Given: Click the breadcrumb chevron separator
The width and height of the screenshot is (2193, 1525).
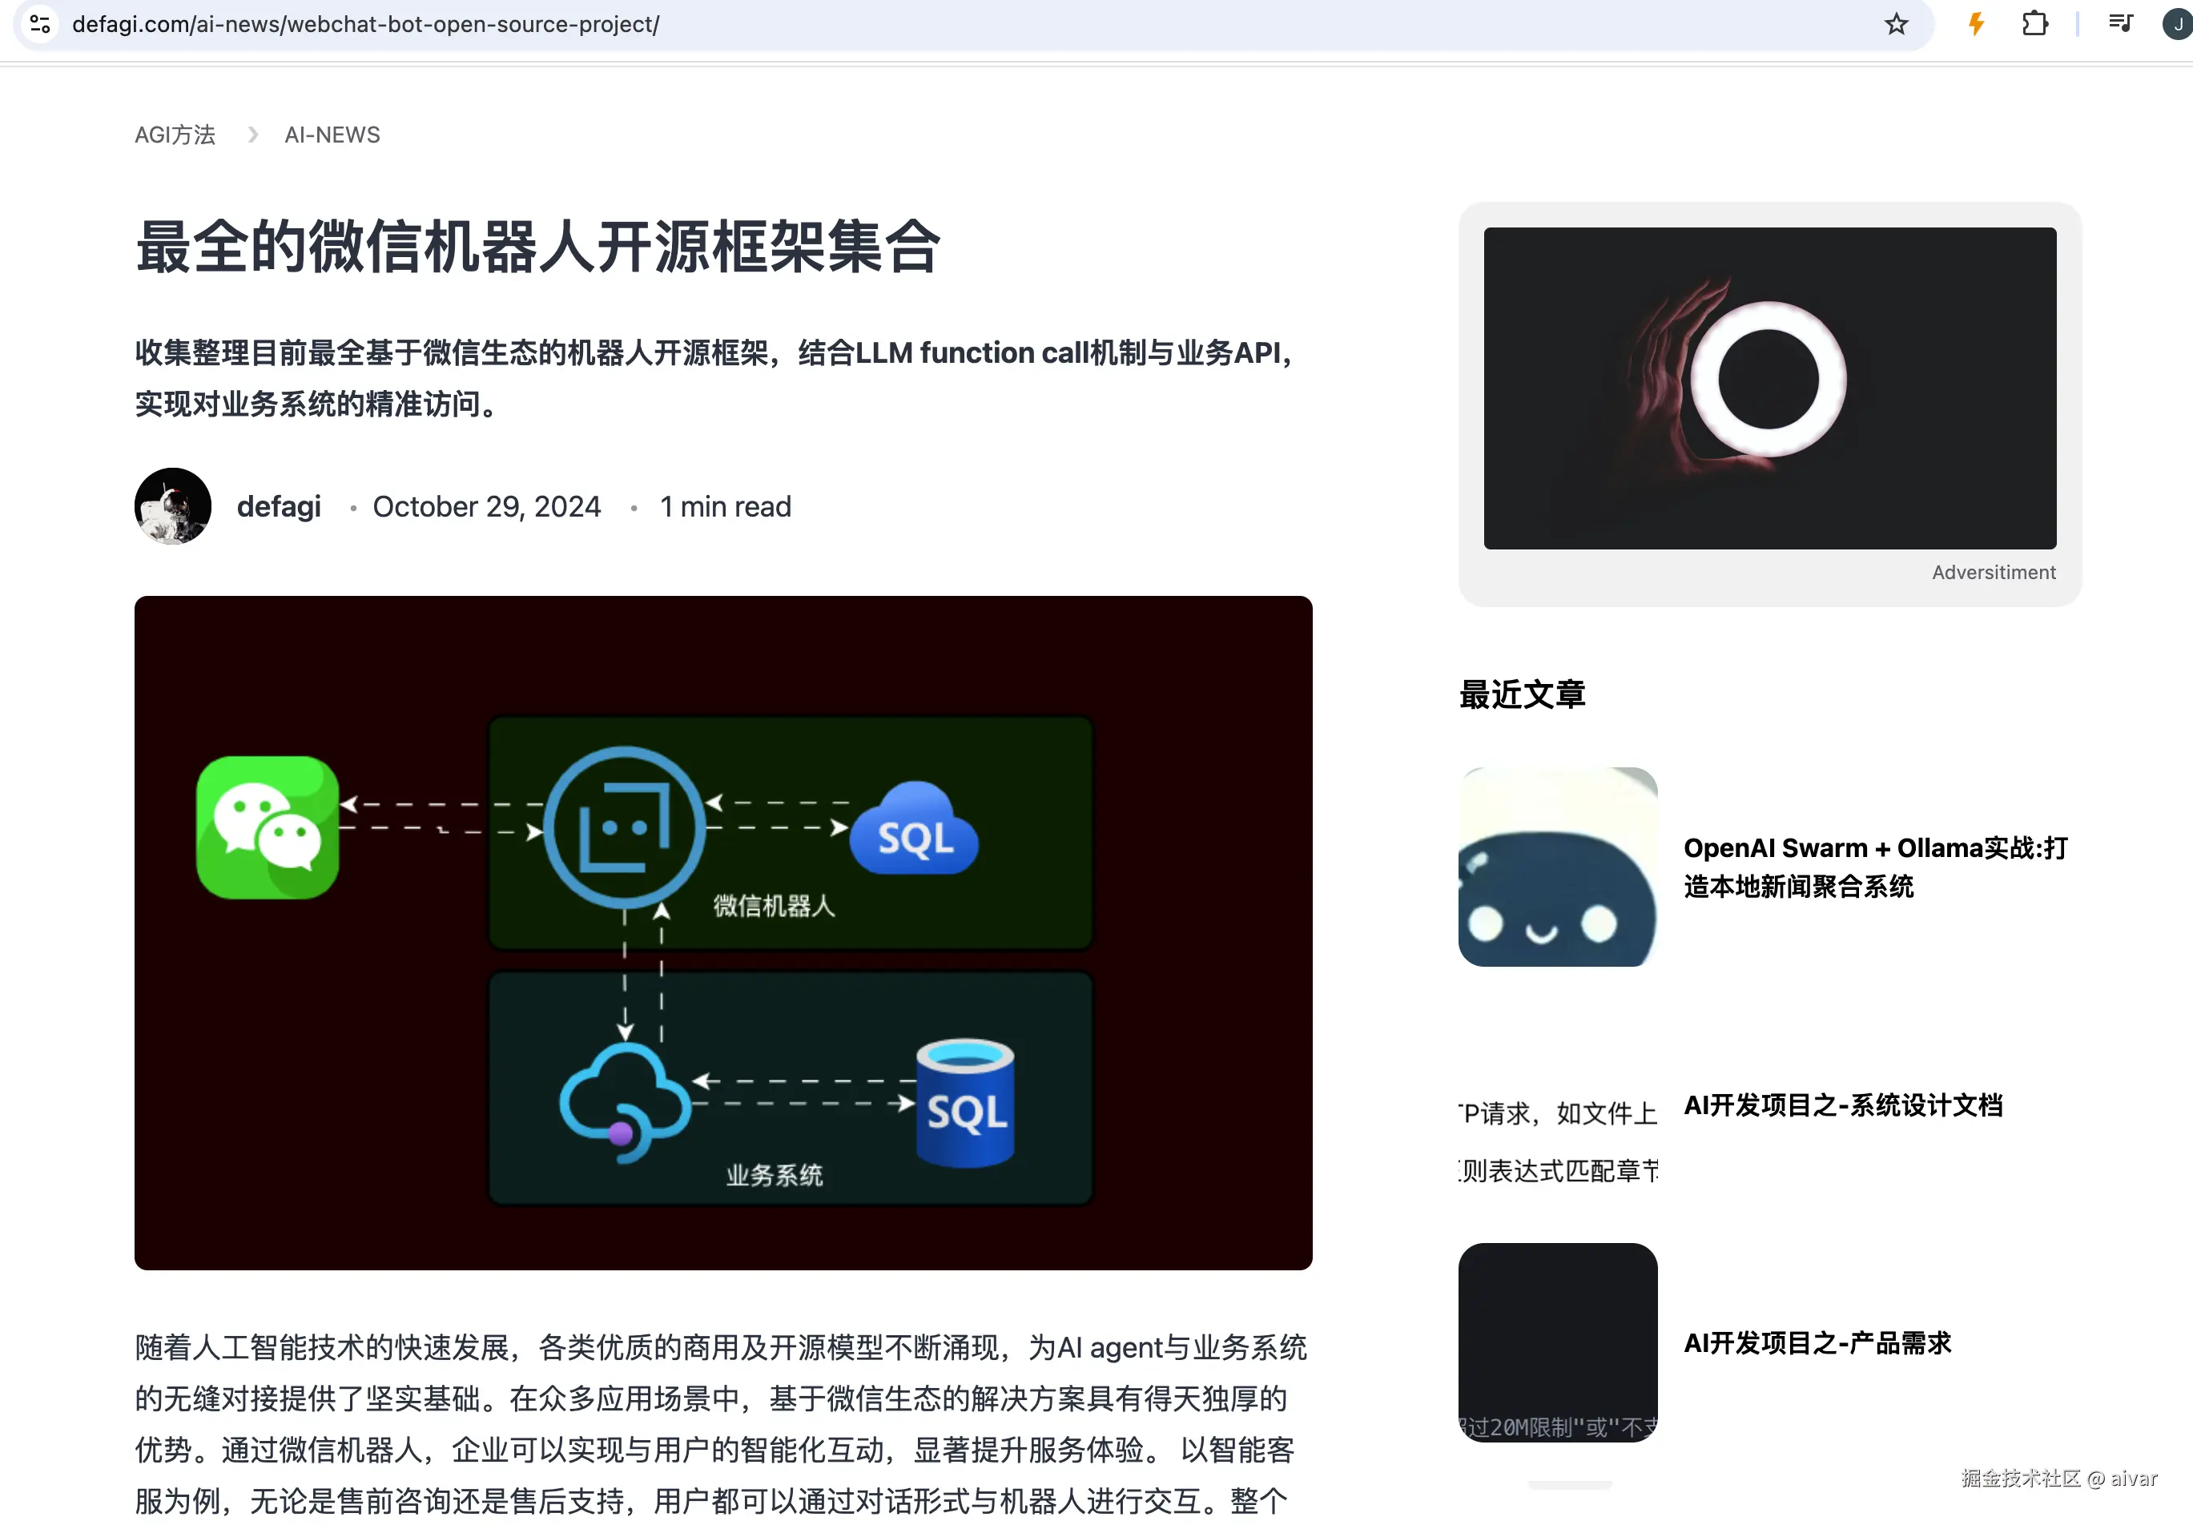Looking at the screenshot, I should pyautogui.click(x=252, y=135).
